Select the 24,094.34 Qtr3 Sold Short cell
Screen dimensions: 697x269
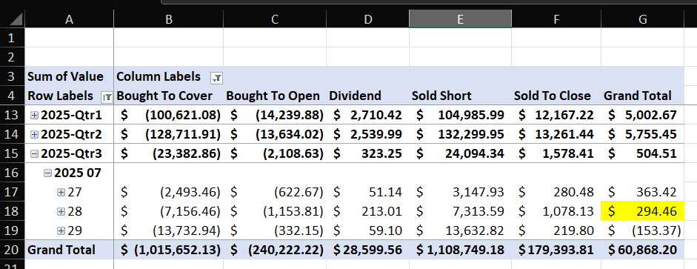(460, 153)
